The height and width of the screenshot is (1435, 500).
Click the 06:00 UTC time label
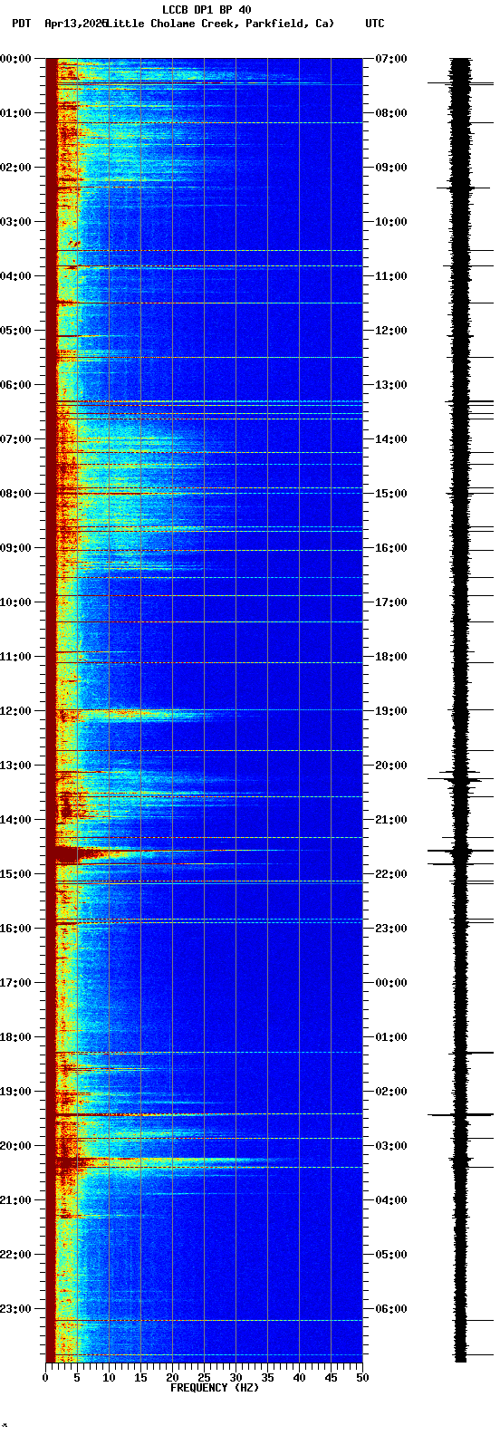[391, 1309]
